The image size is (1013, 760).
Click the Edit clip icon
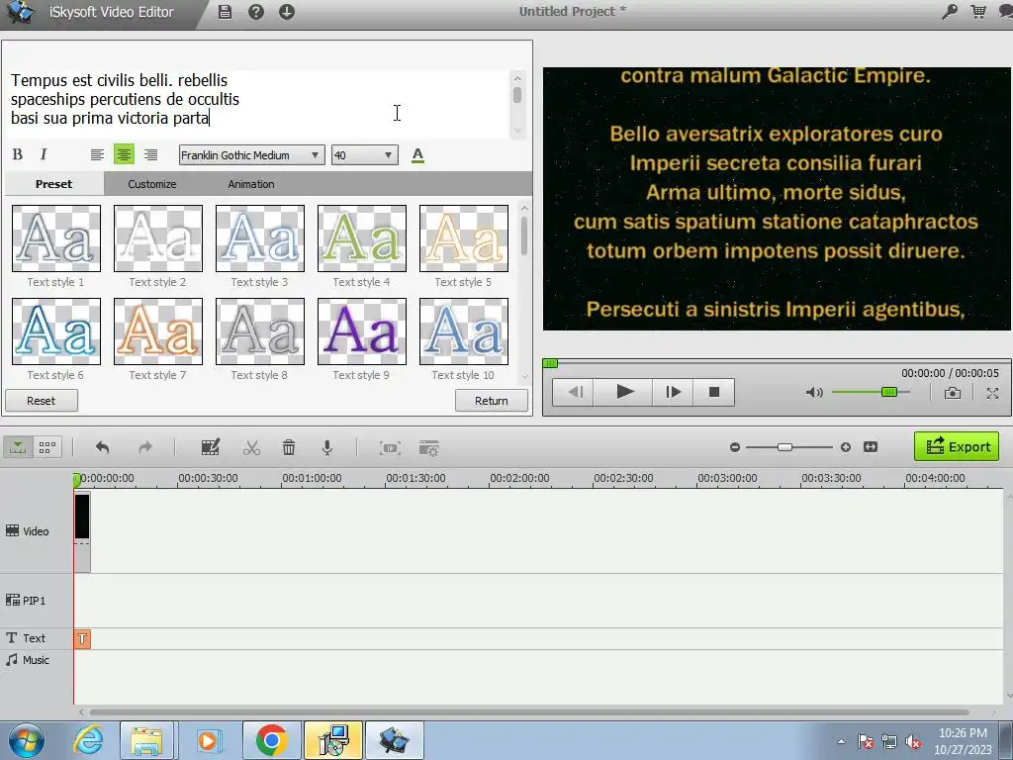tap(210, 447)
